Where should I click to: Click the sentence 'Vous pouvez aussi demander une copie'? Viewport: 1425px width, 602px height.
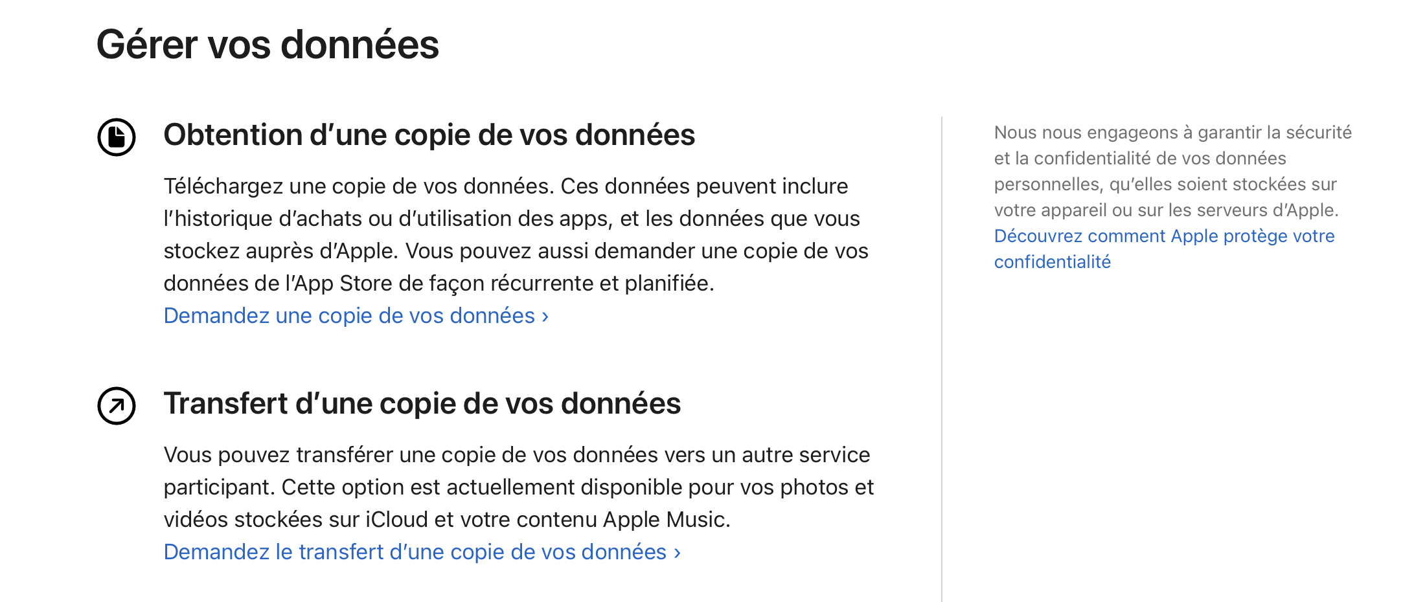tap(637, 251)
